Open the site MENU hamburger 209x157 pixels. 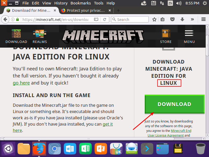tap(189, 36)
